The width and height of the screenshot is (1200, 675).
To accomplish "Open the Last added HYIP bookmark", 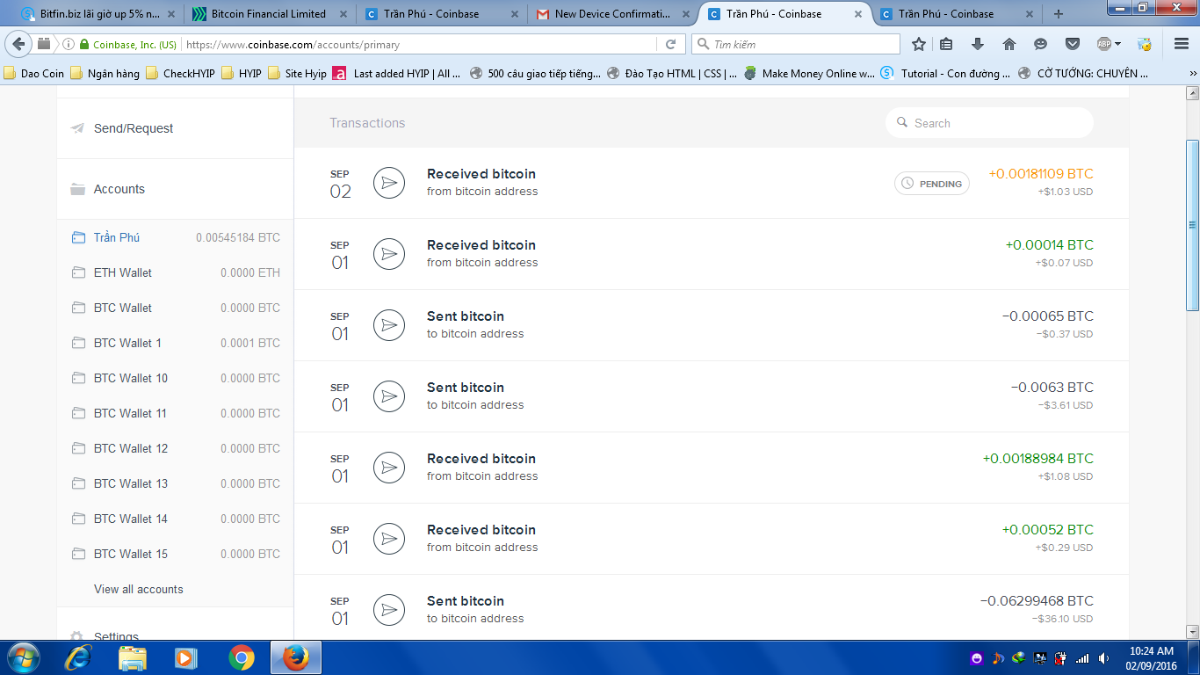I will (x=397, y=74).
